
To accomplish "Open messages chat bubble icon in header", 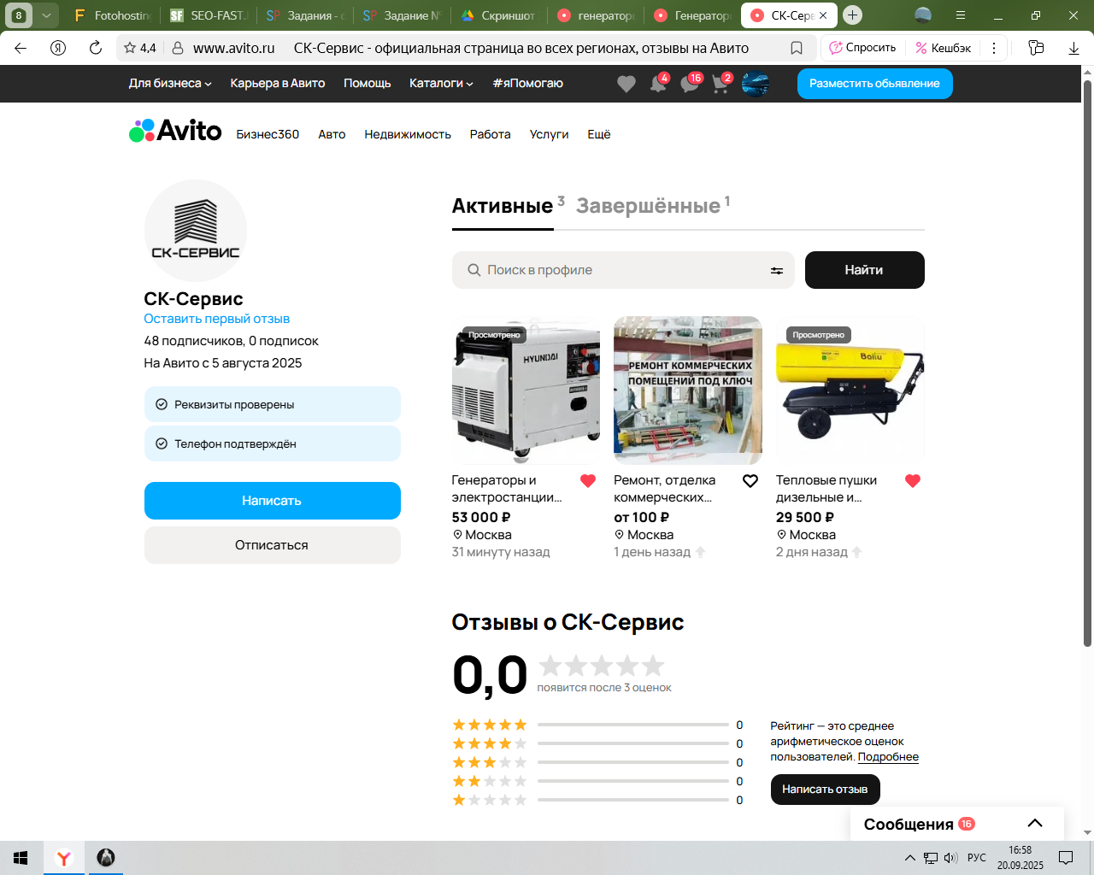I will point(690,84).
